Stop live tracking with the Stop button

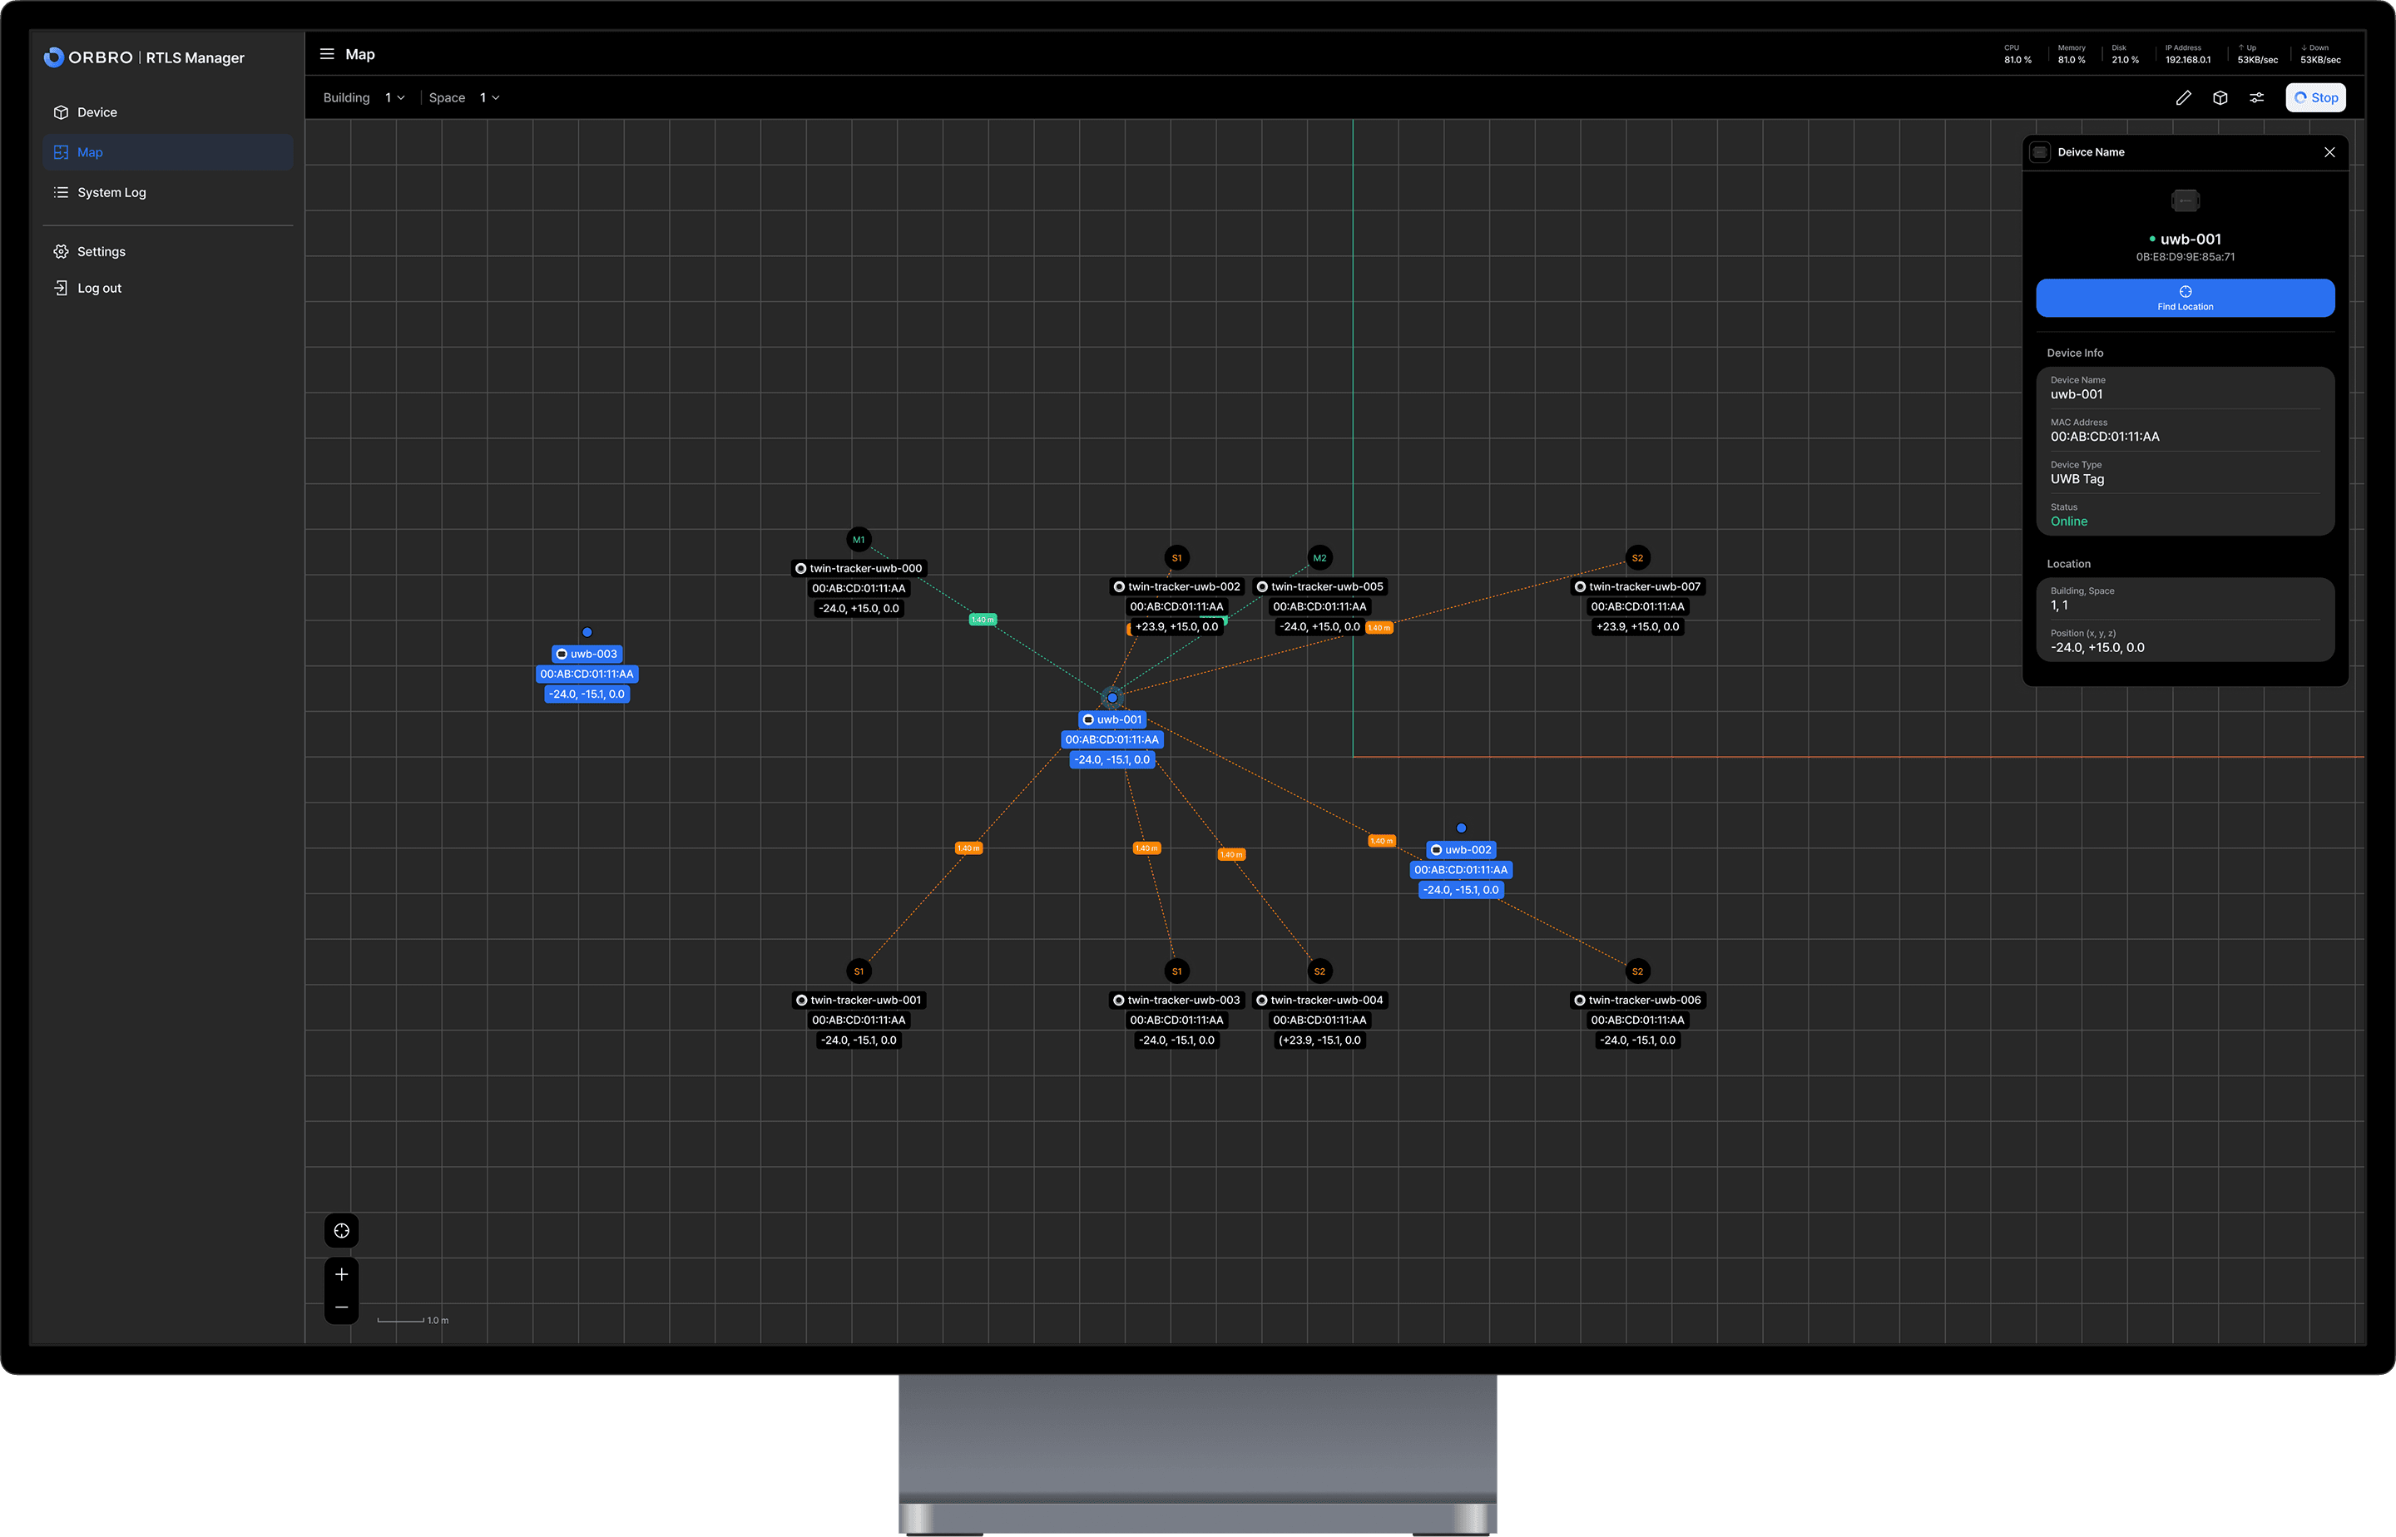tap(2316, 96)
